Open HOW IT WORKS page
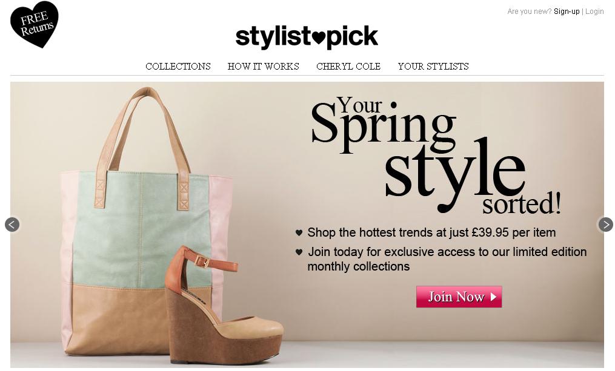 point(263,66)
